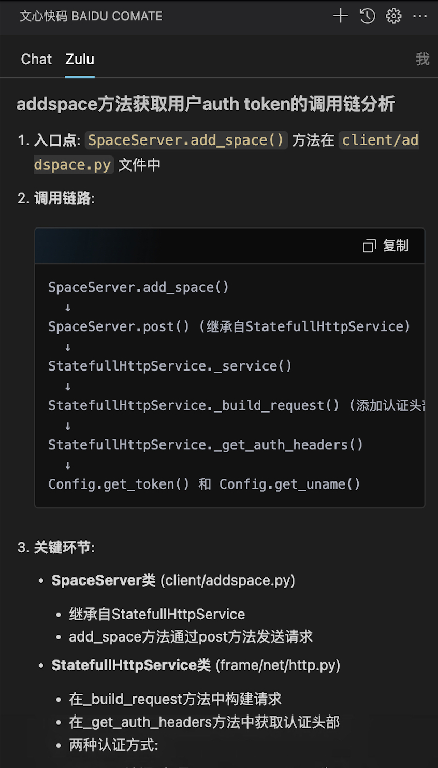Click the addspace analysis heading
This screenshot has width=438, height=768.
(206, 104)
